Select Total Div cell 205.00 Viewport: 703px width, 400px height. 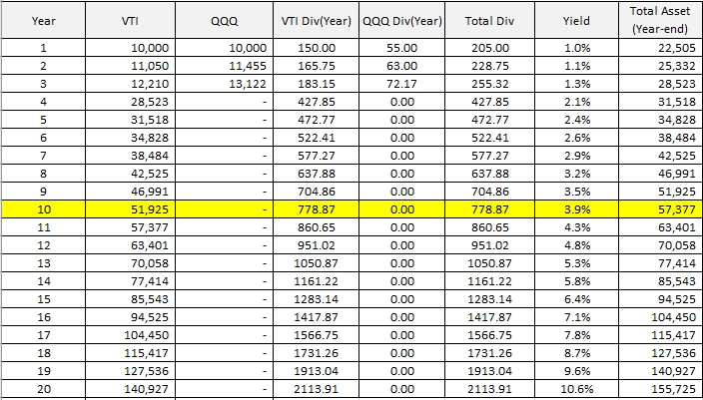489,48
